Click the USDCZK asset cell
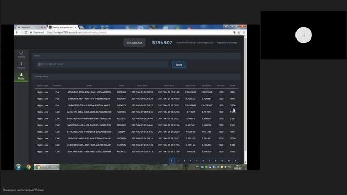 [x=121, y=105]
